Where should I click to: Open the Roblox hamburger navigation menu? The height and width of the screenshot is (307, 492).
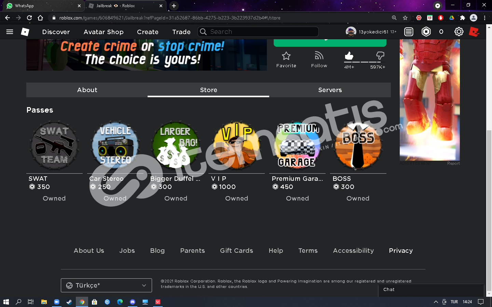(x=10, y=32)
